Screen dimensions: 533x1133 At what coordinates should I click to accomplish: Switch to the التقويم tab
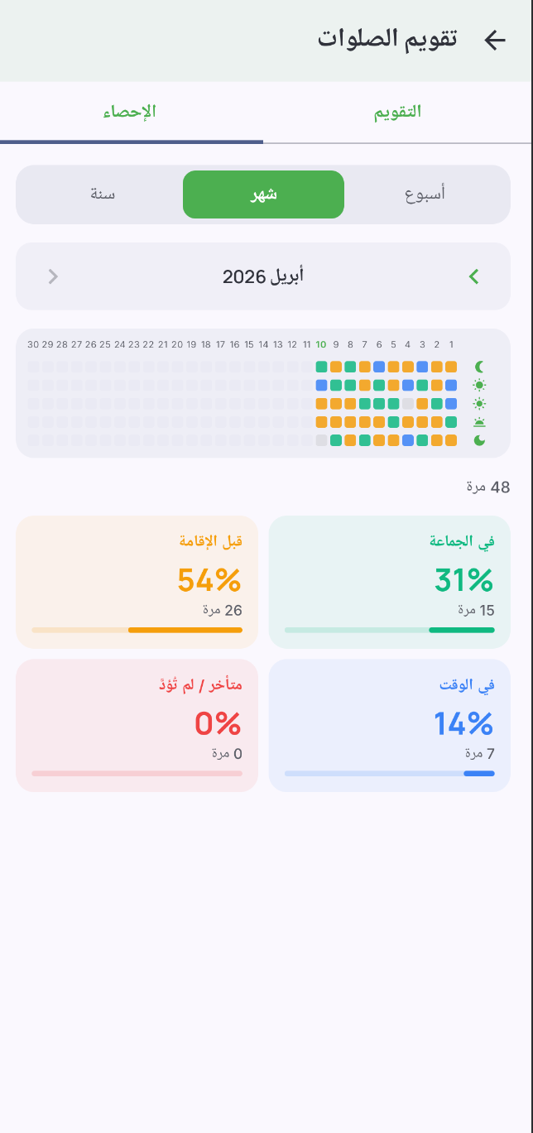point(397,113)
